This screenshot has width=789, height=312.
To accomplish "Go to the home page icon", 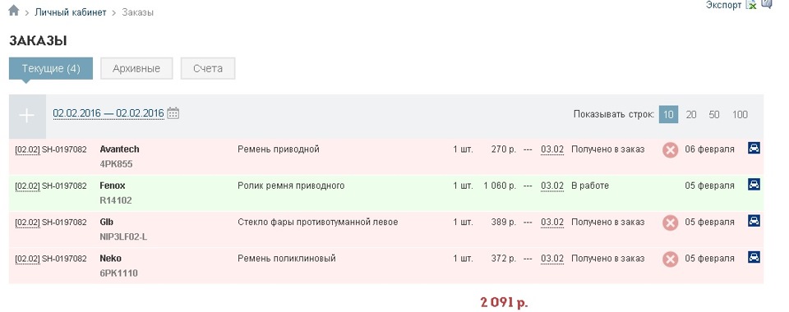I will 14,11.
